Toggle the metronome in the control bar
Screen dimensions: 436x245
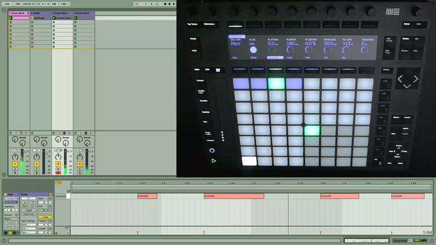pos(54,4)
